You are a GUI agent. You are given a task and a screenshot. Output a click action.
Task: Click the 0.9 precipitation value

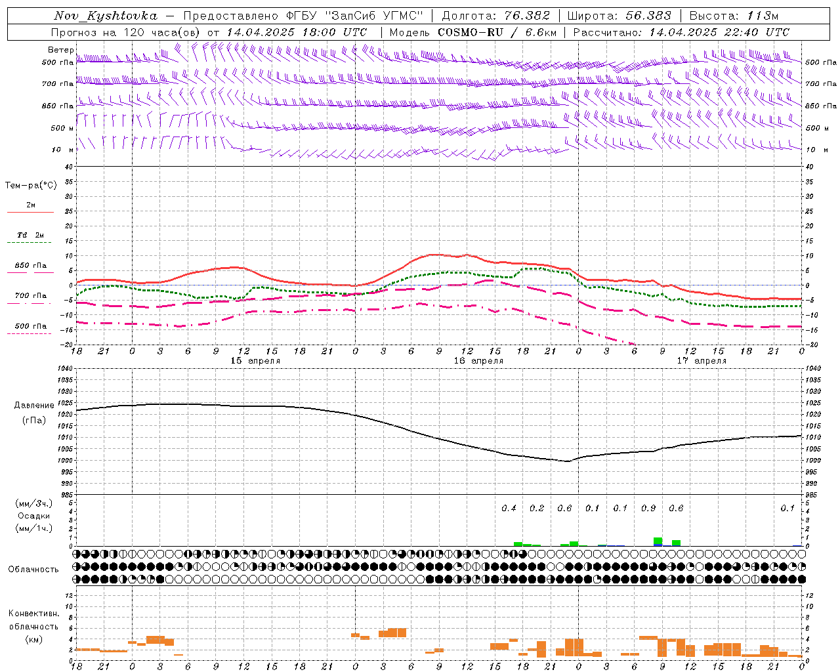648,509
